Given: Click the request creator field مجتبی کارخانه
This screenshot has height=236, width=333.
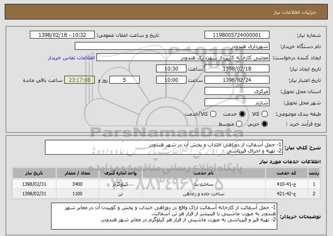Looking at the screenshot, I should point(183,58).
